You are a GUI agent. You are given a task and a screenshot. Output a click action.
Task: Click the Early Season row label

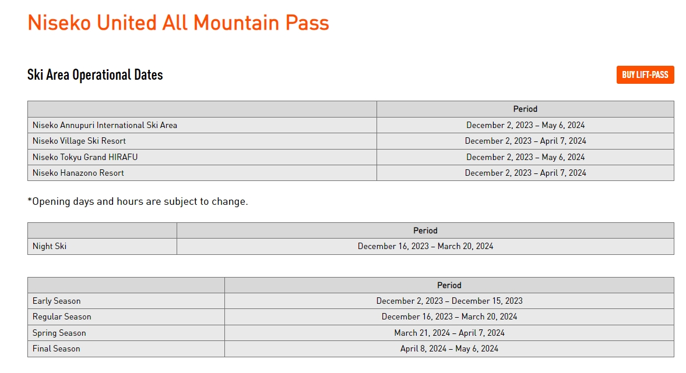57,301
